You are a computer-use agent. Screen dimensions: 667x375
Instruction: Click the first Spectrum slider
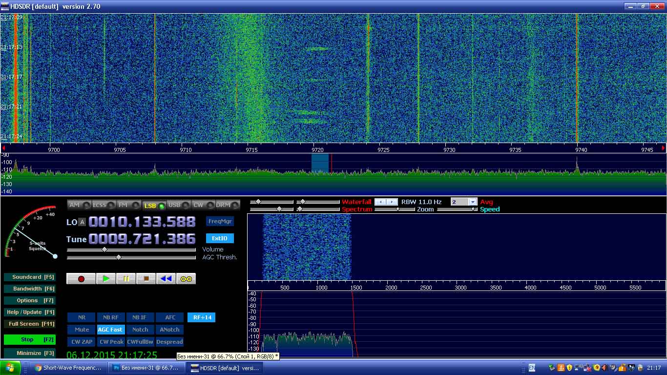point(271,209)
